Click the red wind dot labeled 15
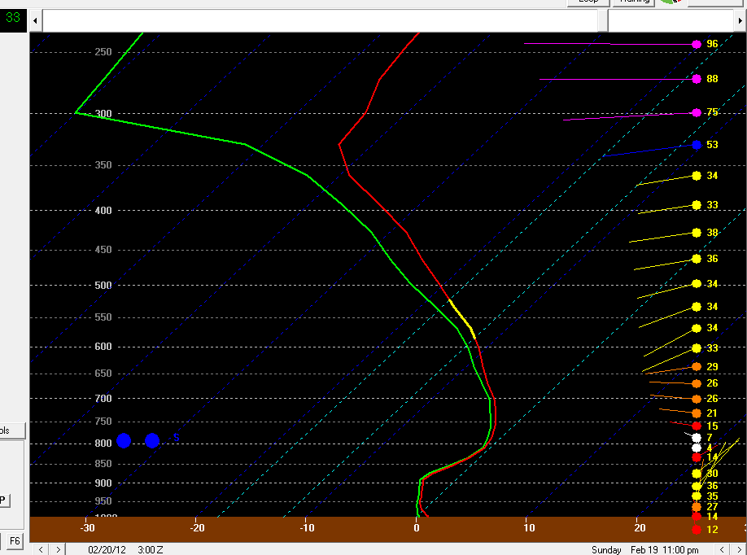747x555 pixels. coord(697,426)
